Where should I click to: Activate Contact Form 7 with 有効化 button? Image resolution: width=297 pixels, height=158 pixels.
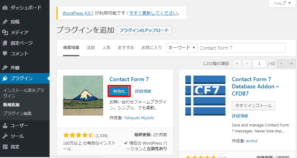119,91
